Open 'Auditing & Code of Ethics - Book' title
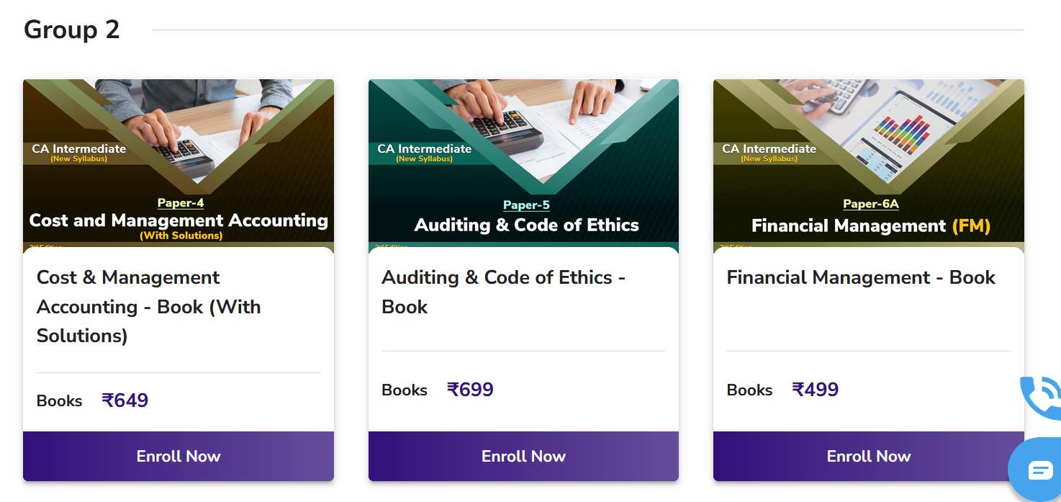Screen dimensions: 1061x502 click(x=503, y=292)
